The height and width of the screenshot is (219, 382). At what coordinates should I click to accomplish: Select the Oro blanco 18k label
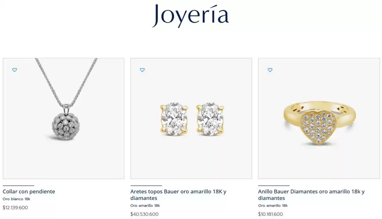[x=16, y=199]
